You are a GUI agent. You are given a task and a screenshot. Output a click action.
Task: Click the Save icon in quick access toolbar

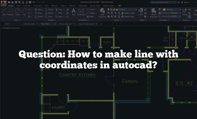point(16,2)
